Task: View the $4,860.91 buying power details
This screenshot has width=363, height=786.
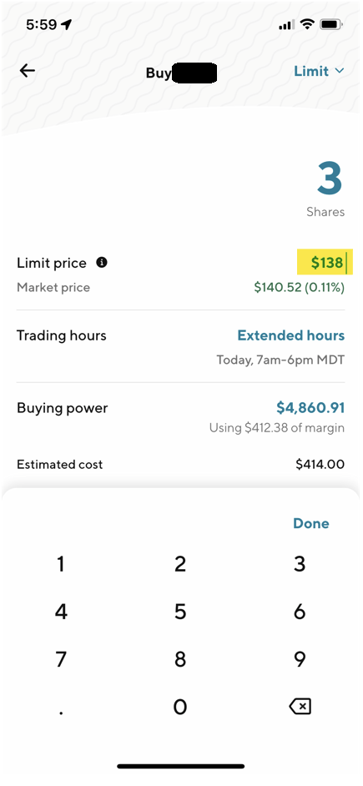Action: click(x=310, y=408)
